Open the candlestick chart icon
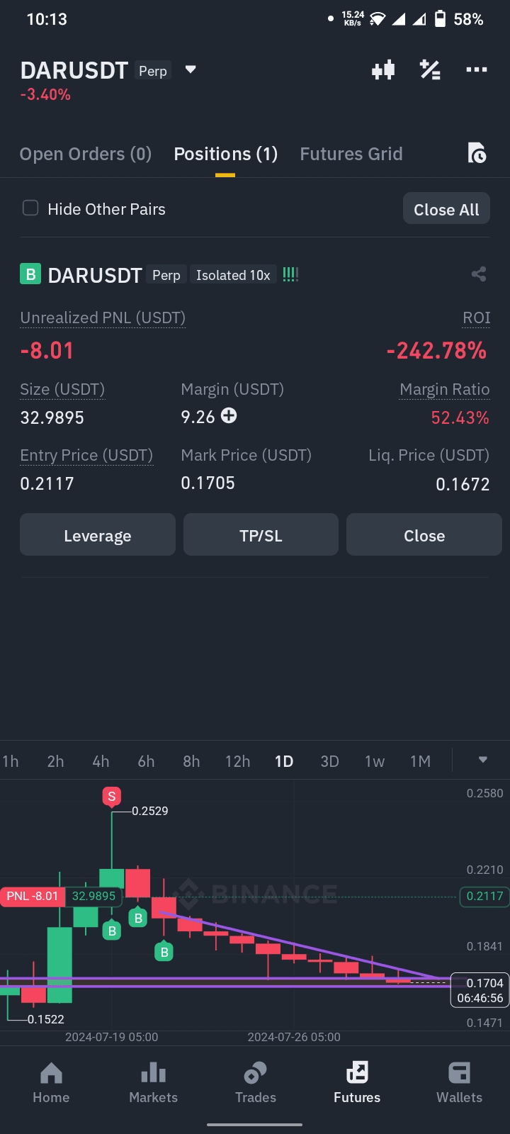This screenshot has height=1134, width=510. tap(383, 70)
